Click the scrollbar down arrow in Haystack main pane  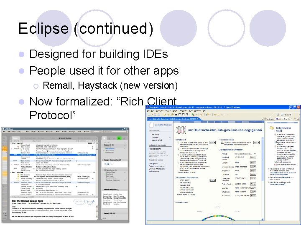coord(263,219)
